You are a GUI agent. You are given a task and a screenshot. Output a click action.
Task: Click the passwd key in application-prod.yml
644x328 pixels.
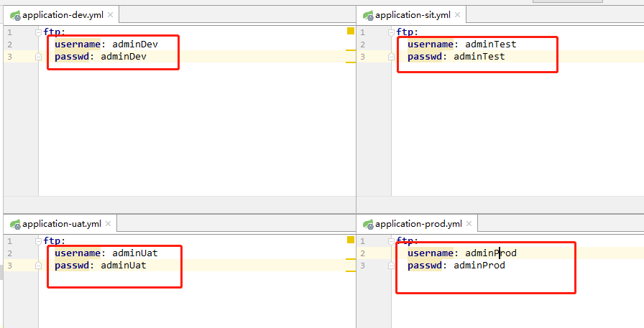click(425, 266)
